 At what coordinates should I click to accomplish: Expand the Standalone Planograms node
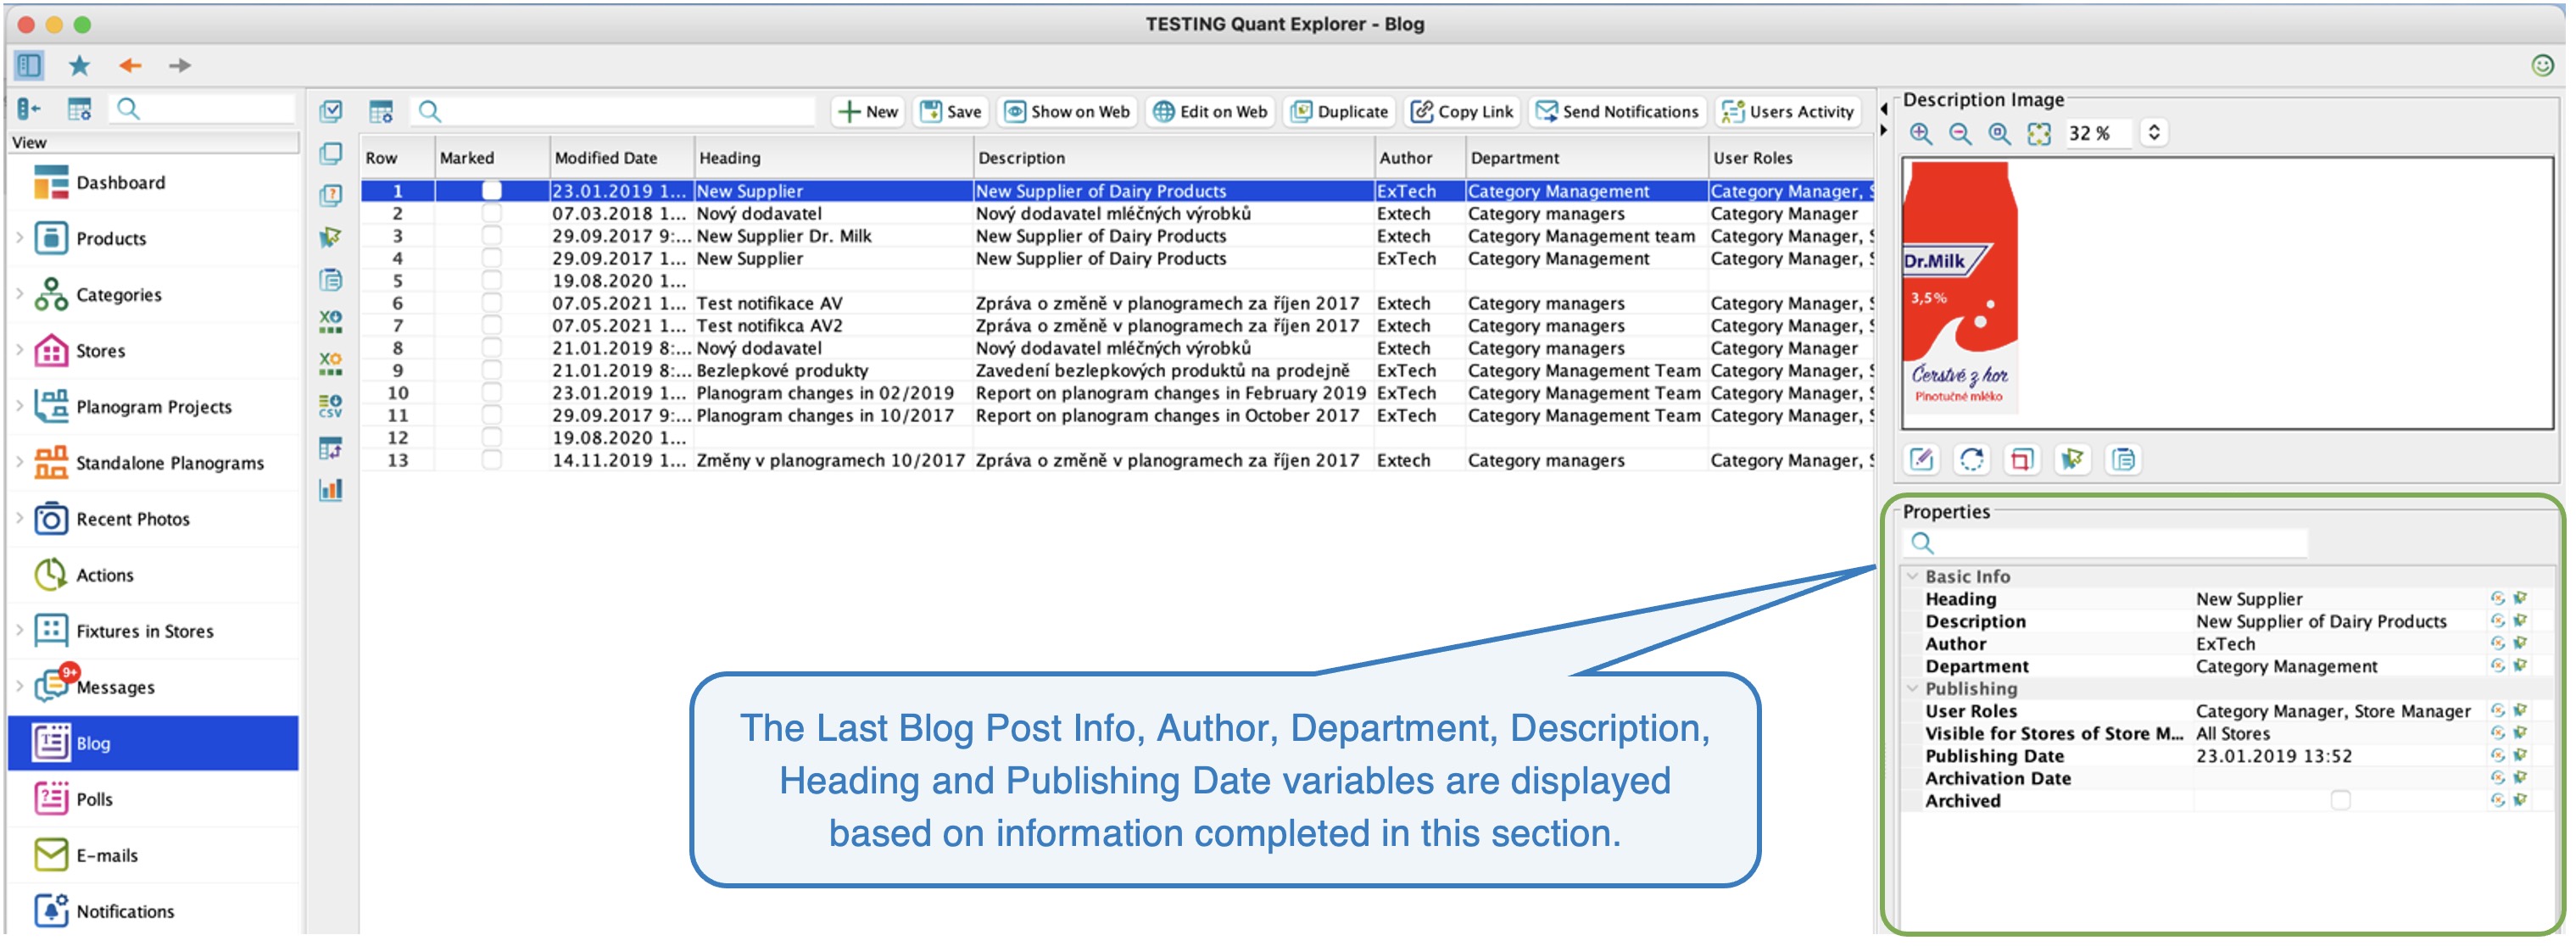coord(19,462)
